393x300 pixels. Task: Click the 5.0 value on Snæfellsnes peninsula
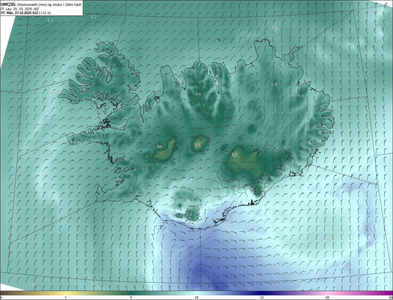(73, 140)
